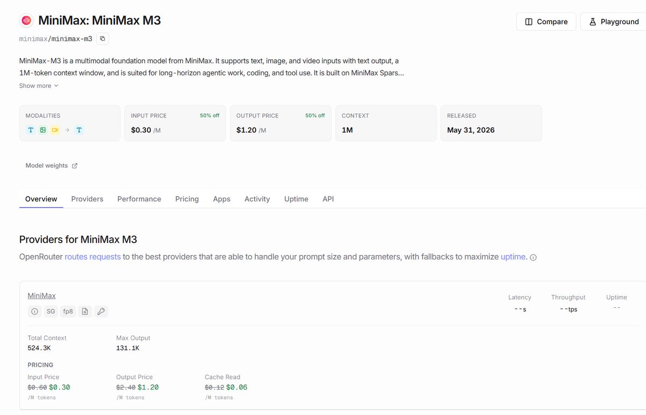Click the MiniMax: MiniMax M3 page title
Screen dimensions: 646x415
(x=100, y=20)
